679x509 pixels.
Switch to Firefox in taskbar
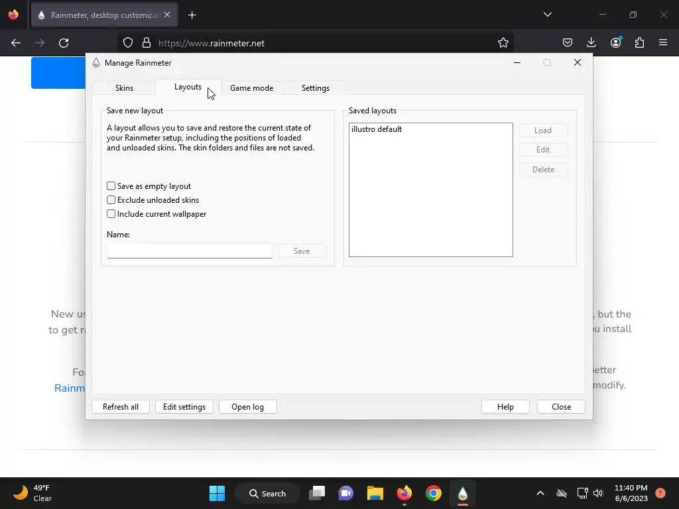pyautogui.click(x=404, y=493)
